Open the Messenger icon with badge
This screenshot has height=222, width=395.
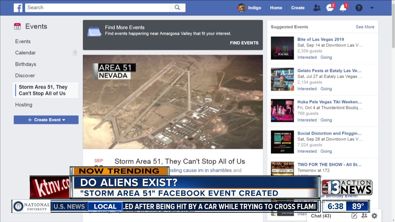click(330, 7)
